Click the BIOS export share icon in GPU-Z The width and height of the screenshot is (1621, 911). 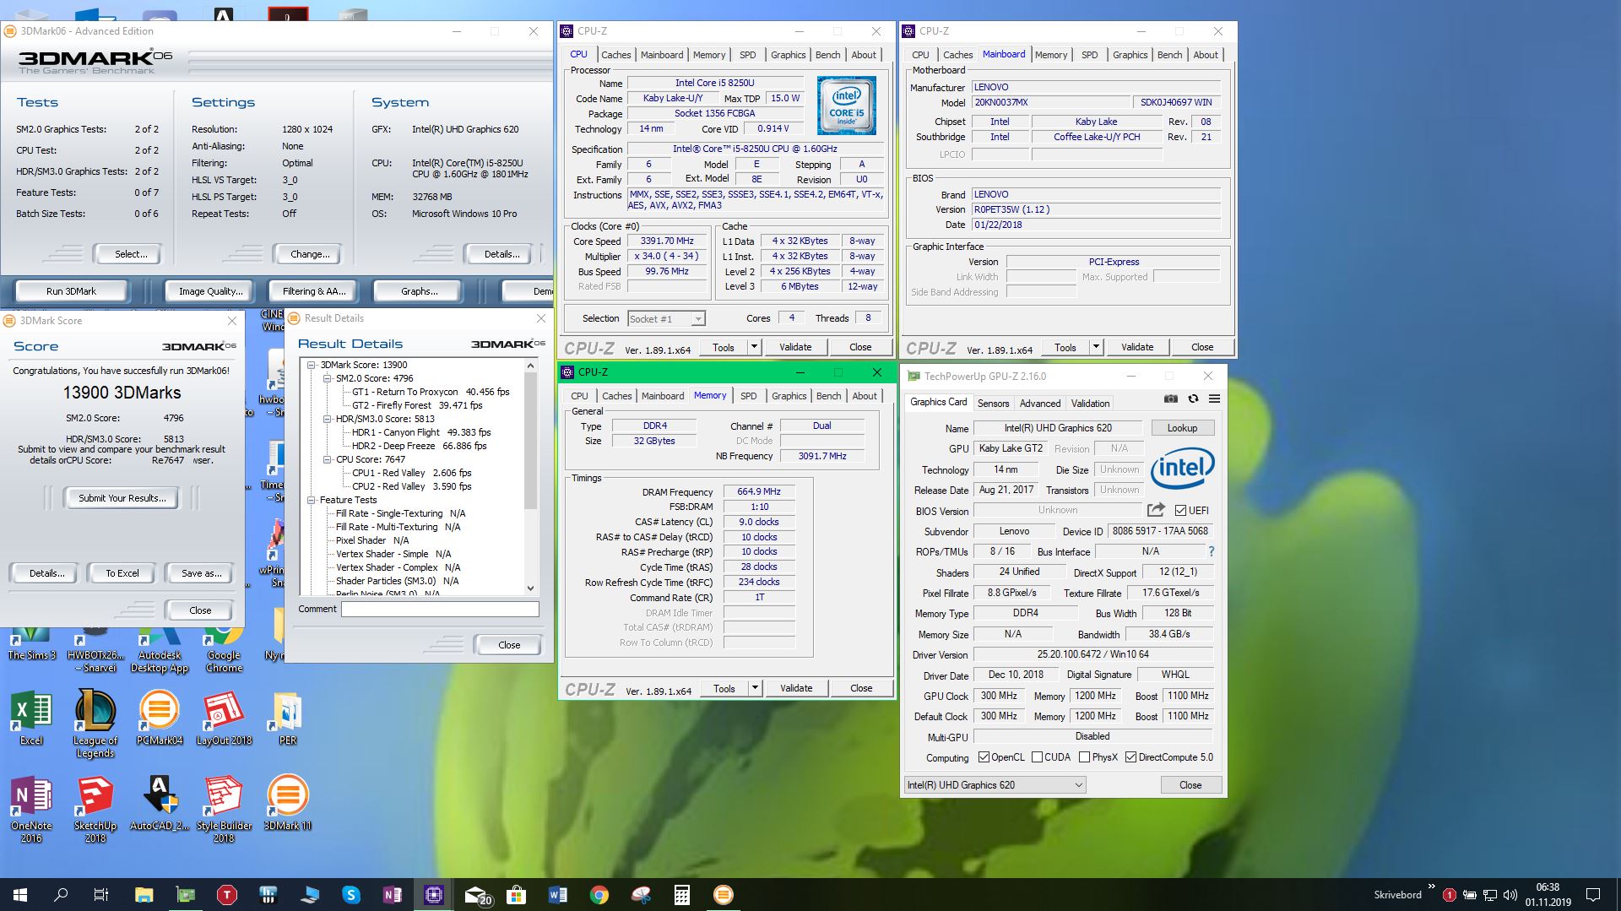click(1156, 510)
